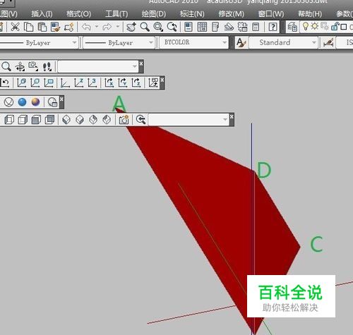Toggle the layer freeze sun icon
Viewport: 353px width, 335px height.
coord(315,26)
